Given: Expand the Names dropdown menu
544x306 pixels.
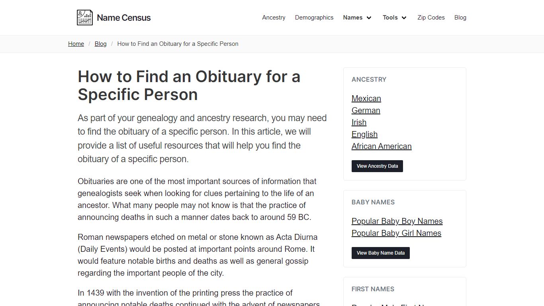Looking at the screenshot, I should (357, 18).
